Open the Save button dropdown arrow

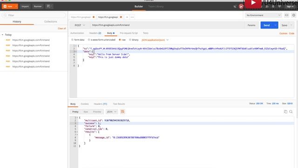[x=291, y=25]
